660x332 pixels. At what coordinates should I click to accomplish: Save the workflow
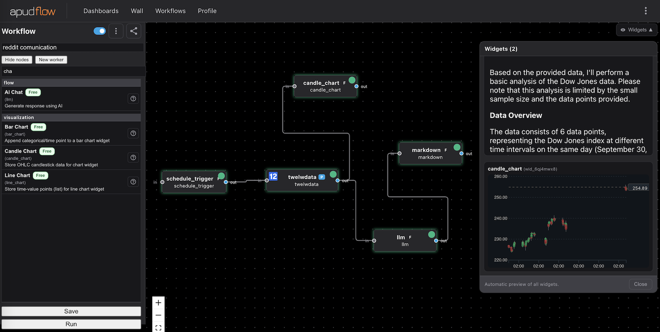pyautogui.click(x=71, y=311)
